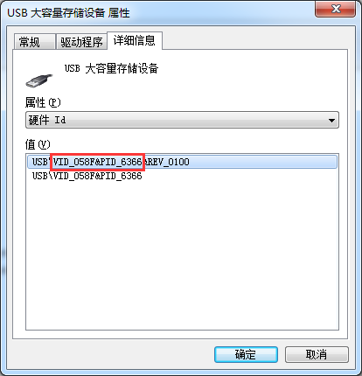Click the dropdown arrow of property combo box
This screenshot has height=376, width=362.
tap(331, 120)
